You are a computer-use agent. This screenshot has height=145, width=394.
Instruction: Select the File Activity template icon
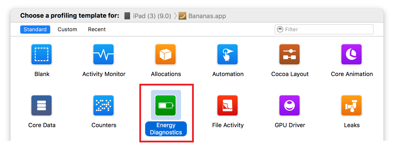[227, 105]
